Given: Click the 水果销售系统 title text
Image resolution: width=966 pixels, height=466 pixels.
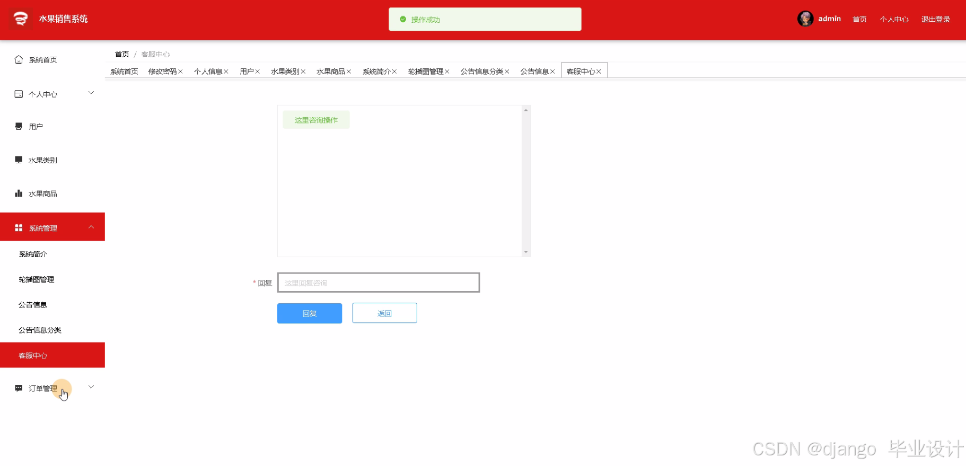Looking at the screenshot, I should point(63,19).
